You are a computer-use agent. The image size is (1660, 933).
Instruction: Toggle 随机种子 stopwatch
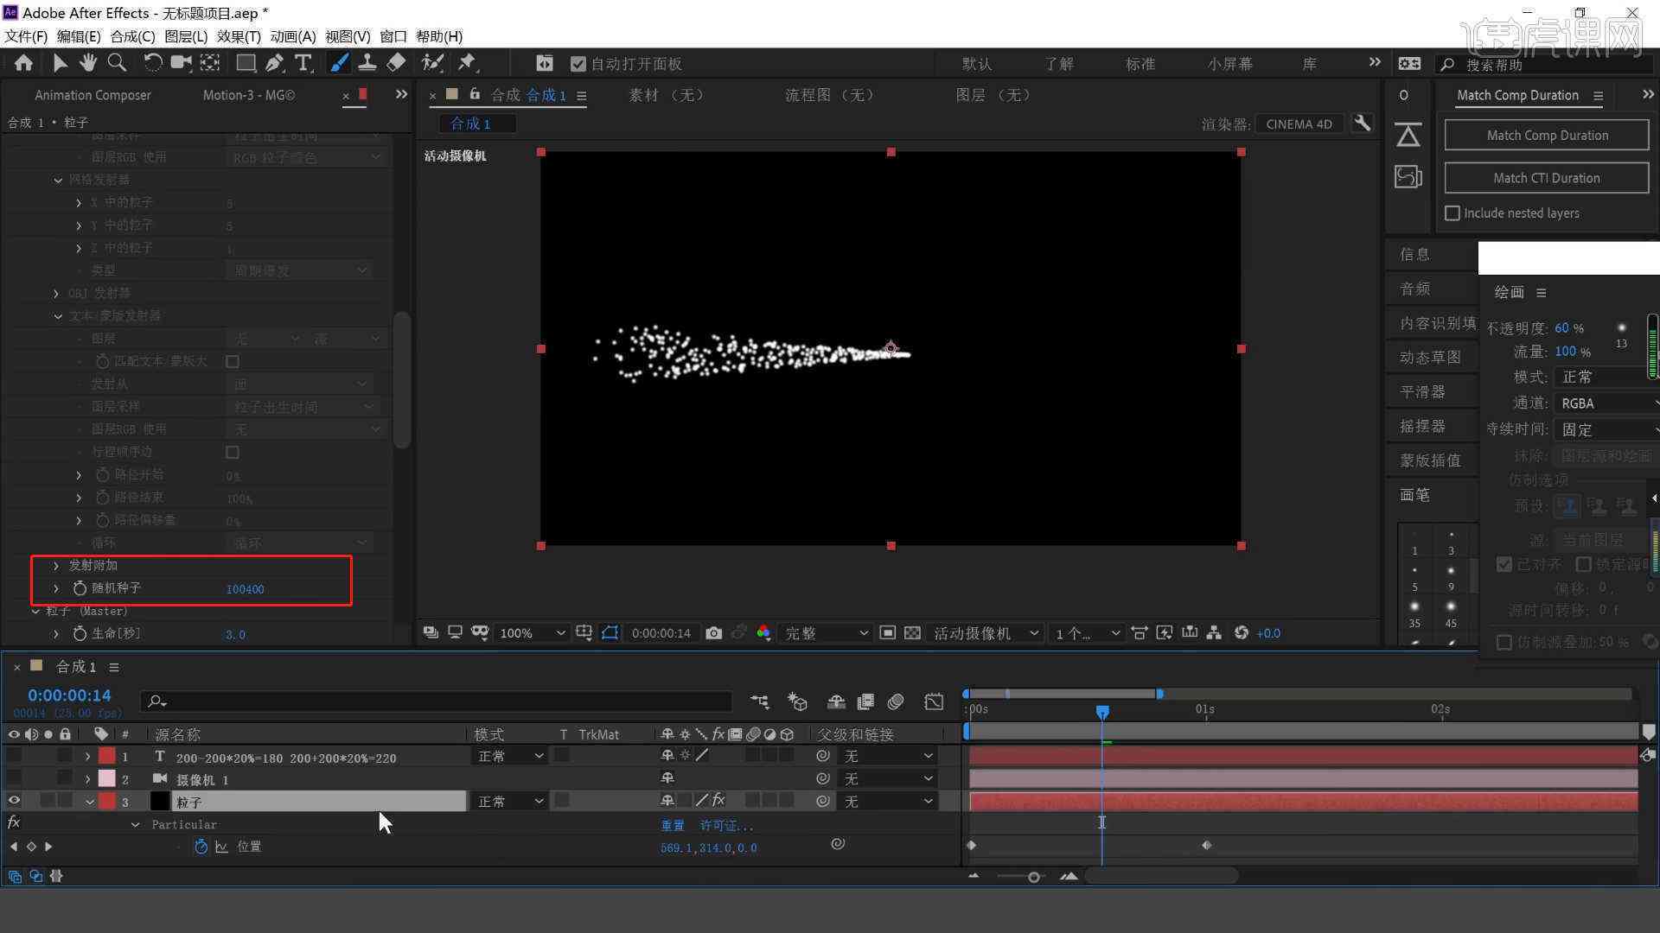tap(80, 587)
